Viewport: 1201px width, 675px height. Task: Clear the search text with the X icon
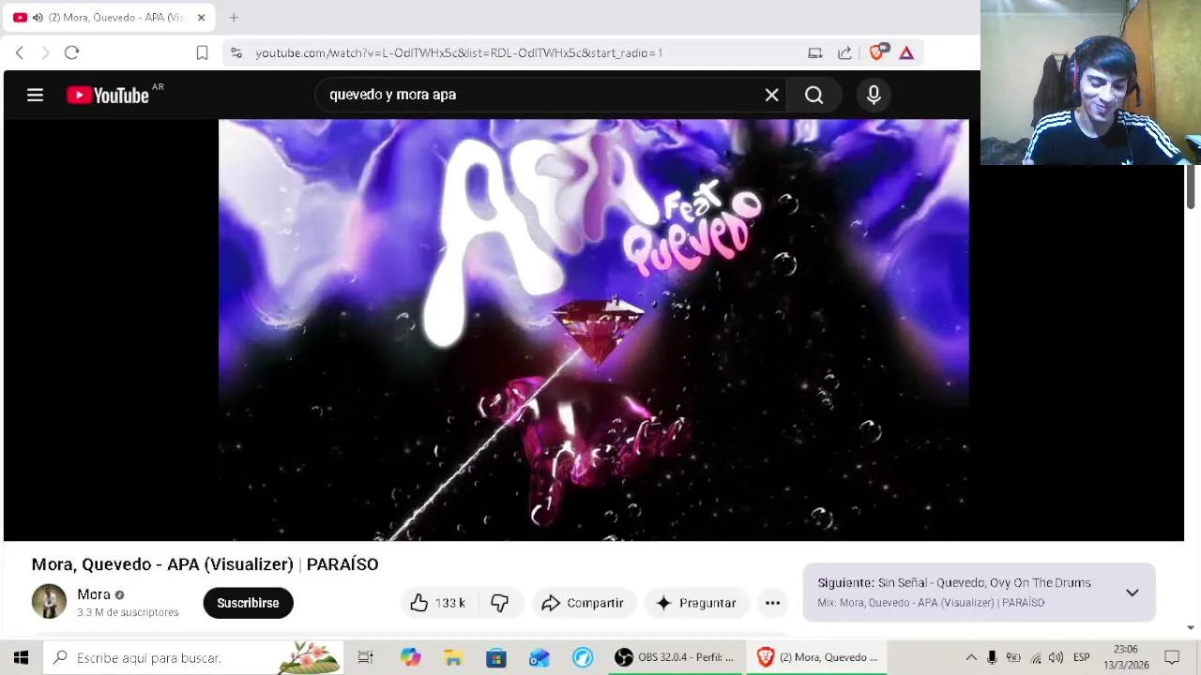coord(771,95)
